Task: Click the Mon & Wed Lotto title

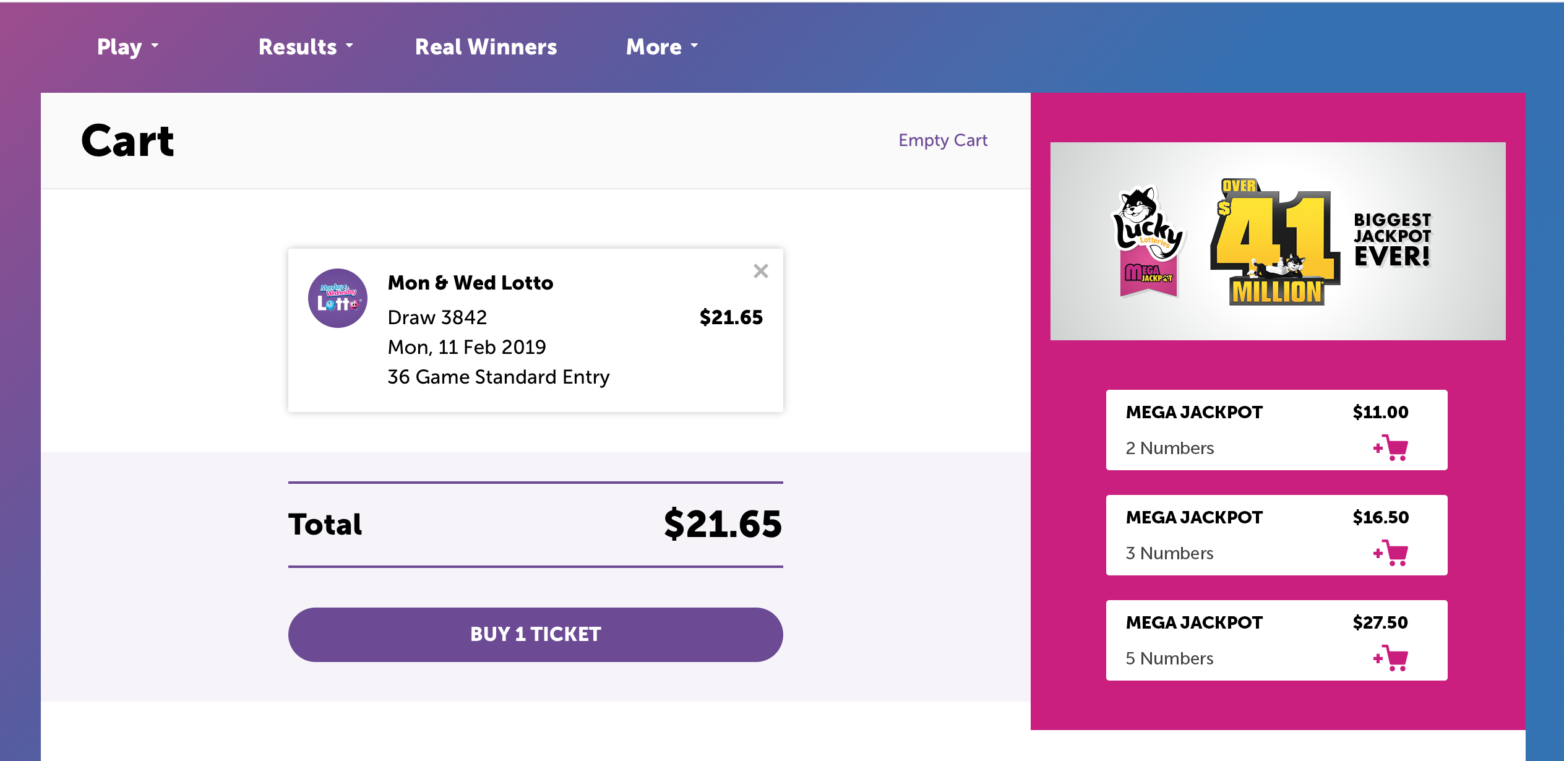Action: click(x=470, y=283)
